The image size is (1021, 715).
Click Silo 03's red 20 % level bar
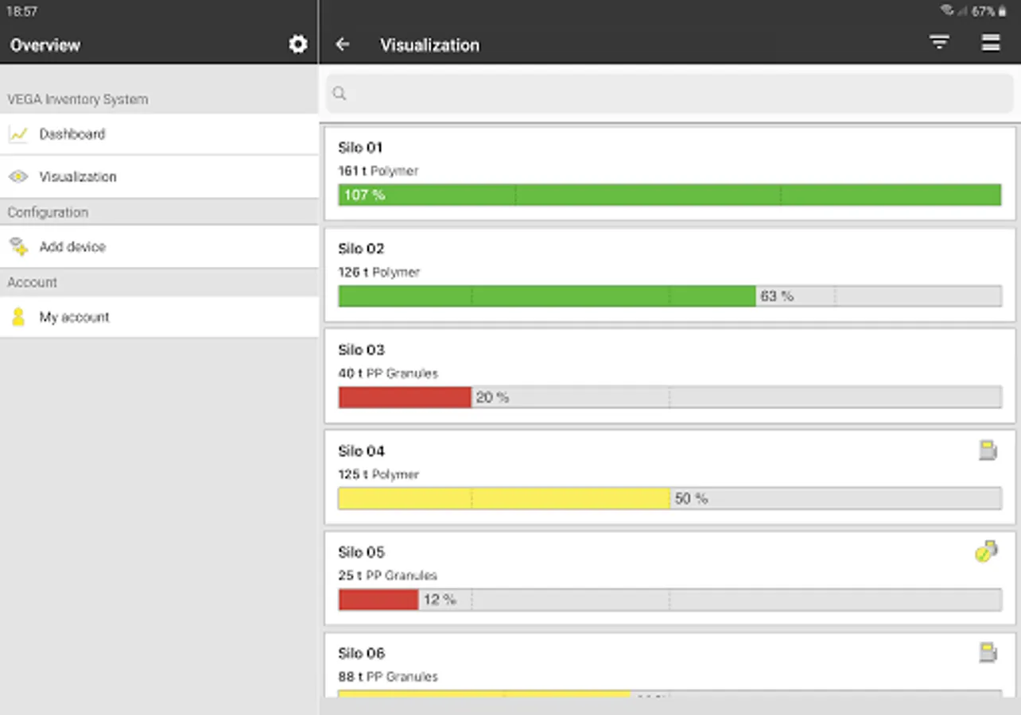[x=405, y=397]
